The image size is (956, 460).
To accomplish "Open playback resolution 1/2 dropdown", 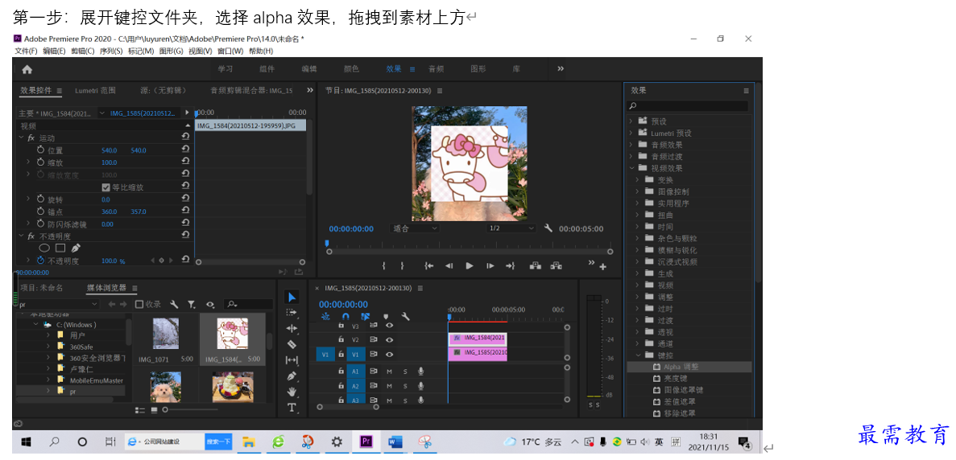I will (511, 228).
